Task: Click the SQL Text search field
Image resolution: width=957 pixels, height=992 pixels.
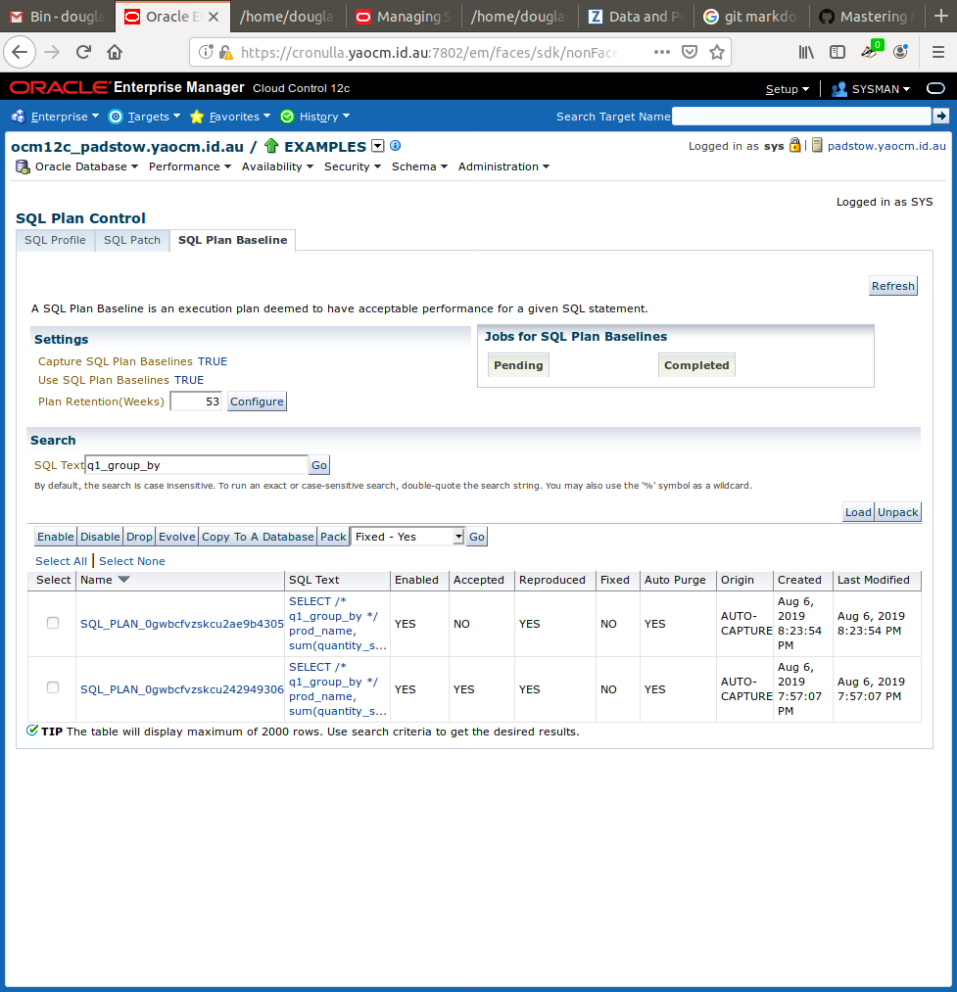Action: tap(196, 465)
